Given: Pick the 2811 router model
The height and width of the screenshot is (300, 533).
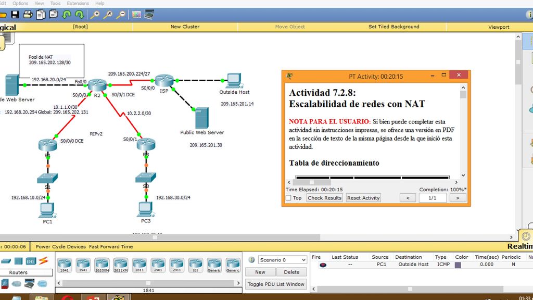Looking at the screenshot, I should (139, 265).
